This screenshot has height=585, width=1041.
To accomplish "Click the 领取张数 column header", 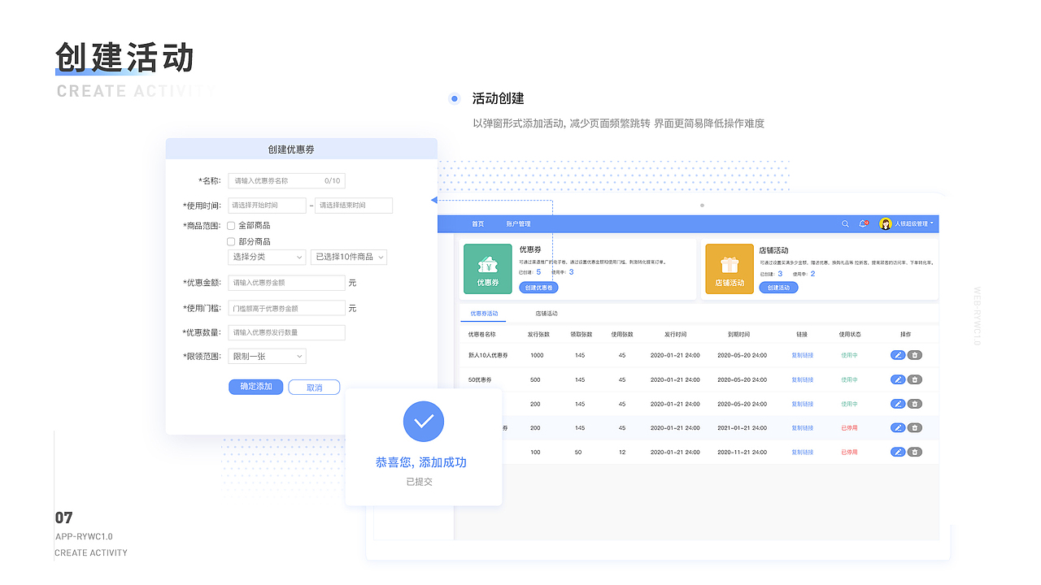I will click(x=581, y=334).
